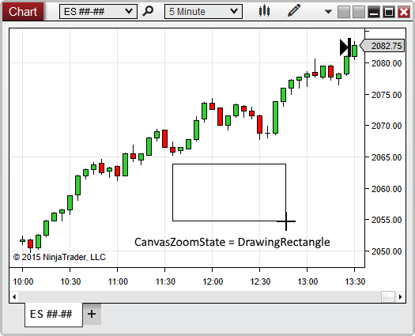Click the 2080.00 price axis label
The height and width of the screenshot is (336, 415).
pyautogui.click(x=387, y=63)
